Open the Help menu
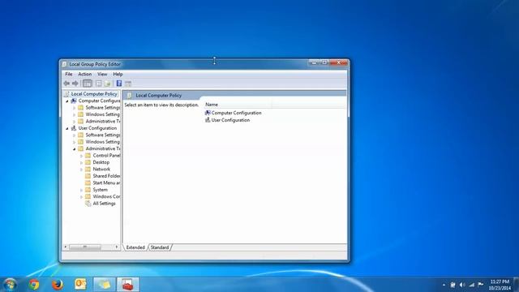The width and height of the screenshot is (519, 292). 118,74
